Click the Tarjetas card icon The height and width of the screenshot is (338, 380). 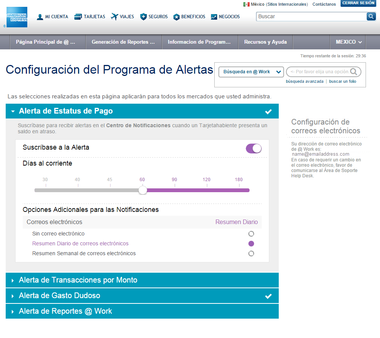(x=78, y=17)
